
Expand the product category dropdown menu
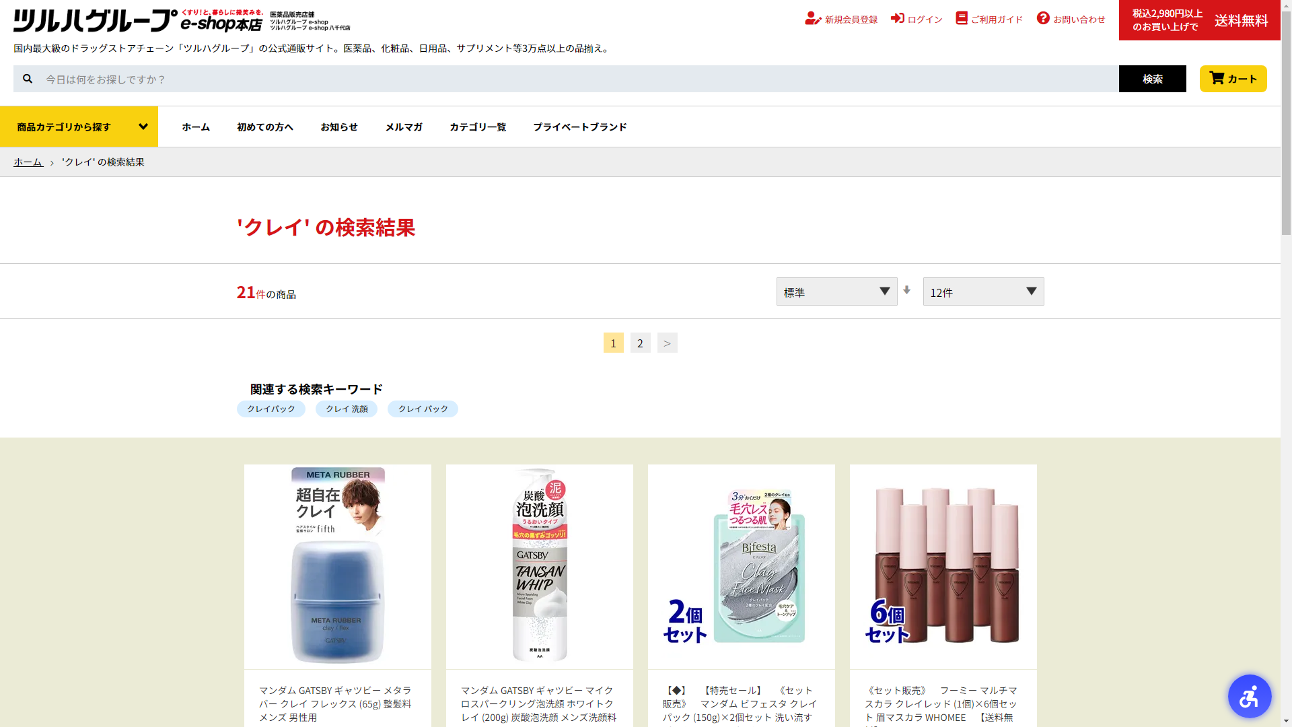(x=79, y=127)
